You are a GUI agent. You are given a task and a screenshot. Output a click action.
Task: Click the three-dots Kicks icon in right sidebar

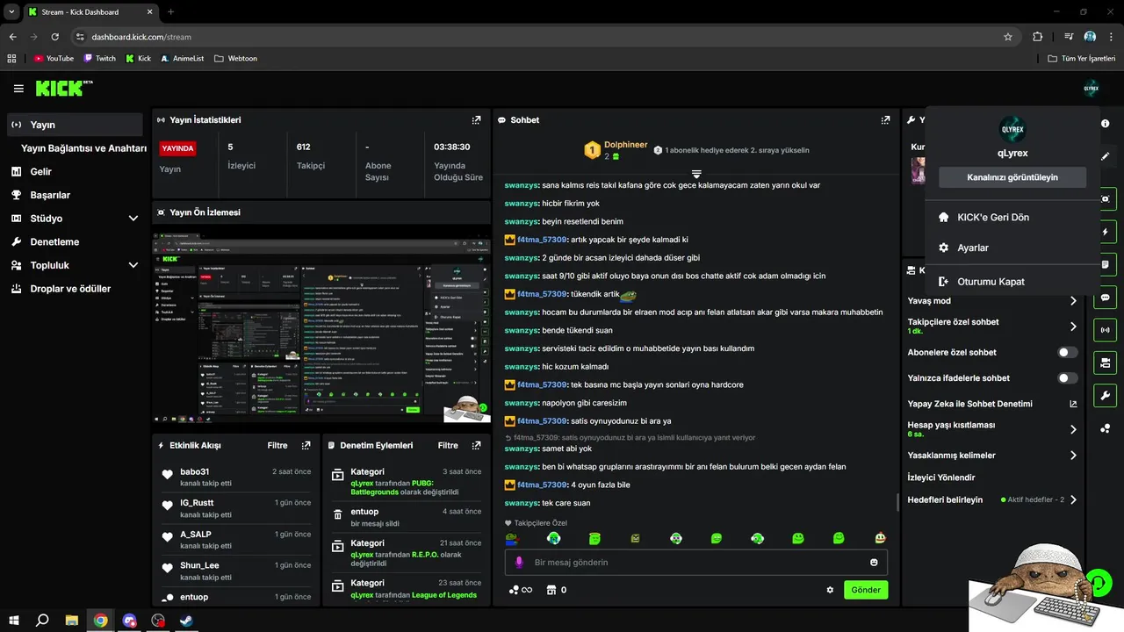(x=1105, y=428)
